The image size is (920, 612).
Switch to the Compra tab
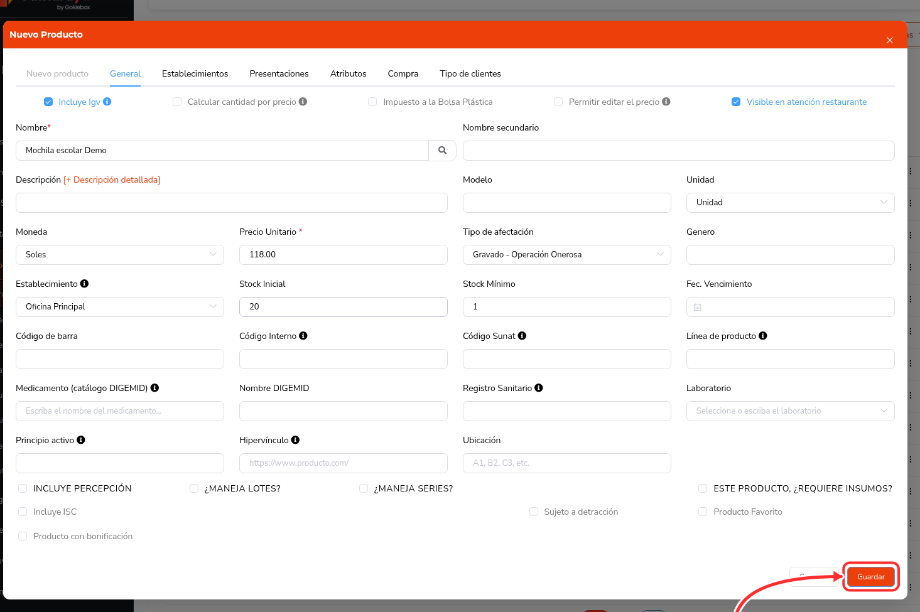pyautogui.click(x=403, y=73)
